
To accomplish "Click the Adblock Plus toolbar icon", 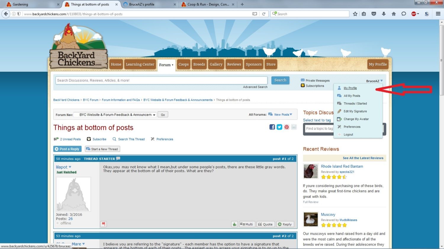I will tap(414, 14).
